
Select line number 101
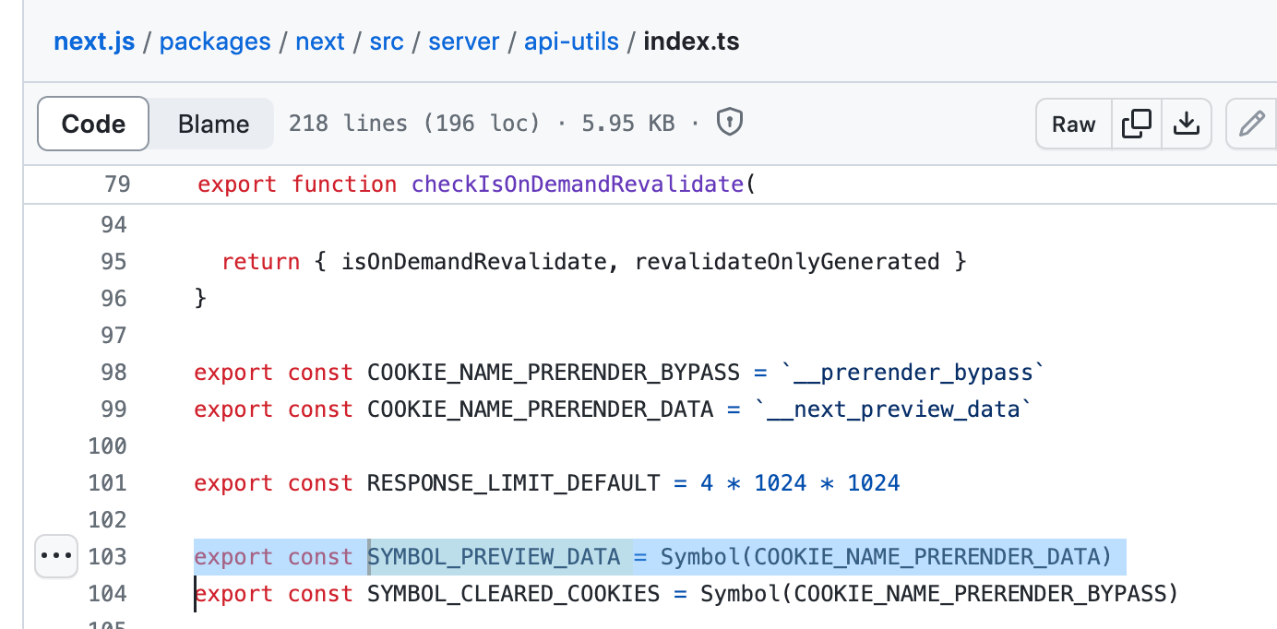pyautogui.click(x=107, y=483)
